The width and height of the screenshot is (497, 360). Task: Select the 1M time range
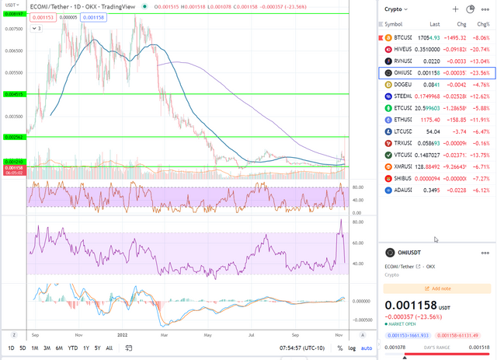pyautogui.click(x=35, y=348)
